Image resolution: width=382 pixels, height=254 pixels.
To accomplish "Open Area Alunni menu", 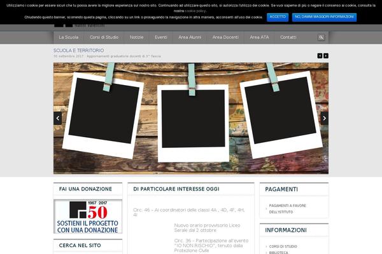I will (x=190, y=37).
